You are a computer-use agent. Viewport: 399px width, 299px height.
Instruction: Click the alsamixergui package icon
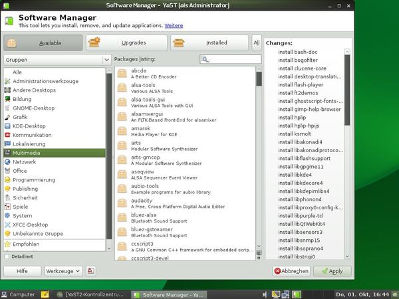122,117
